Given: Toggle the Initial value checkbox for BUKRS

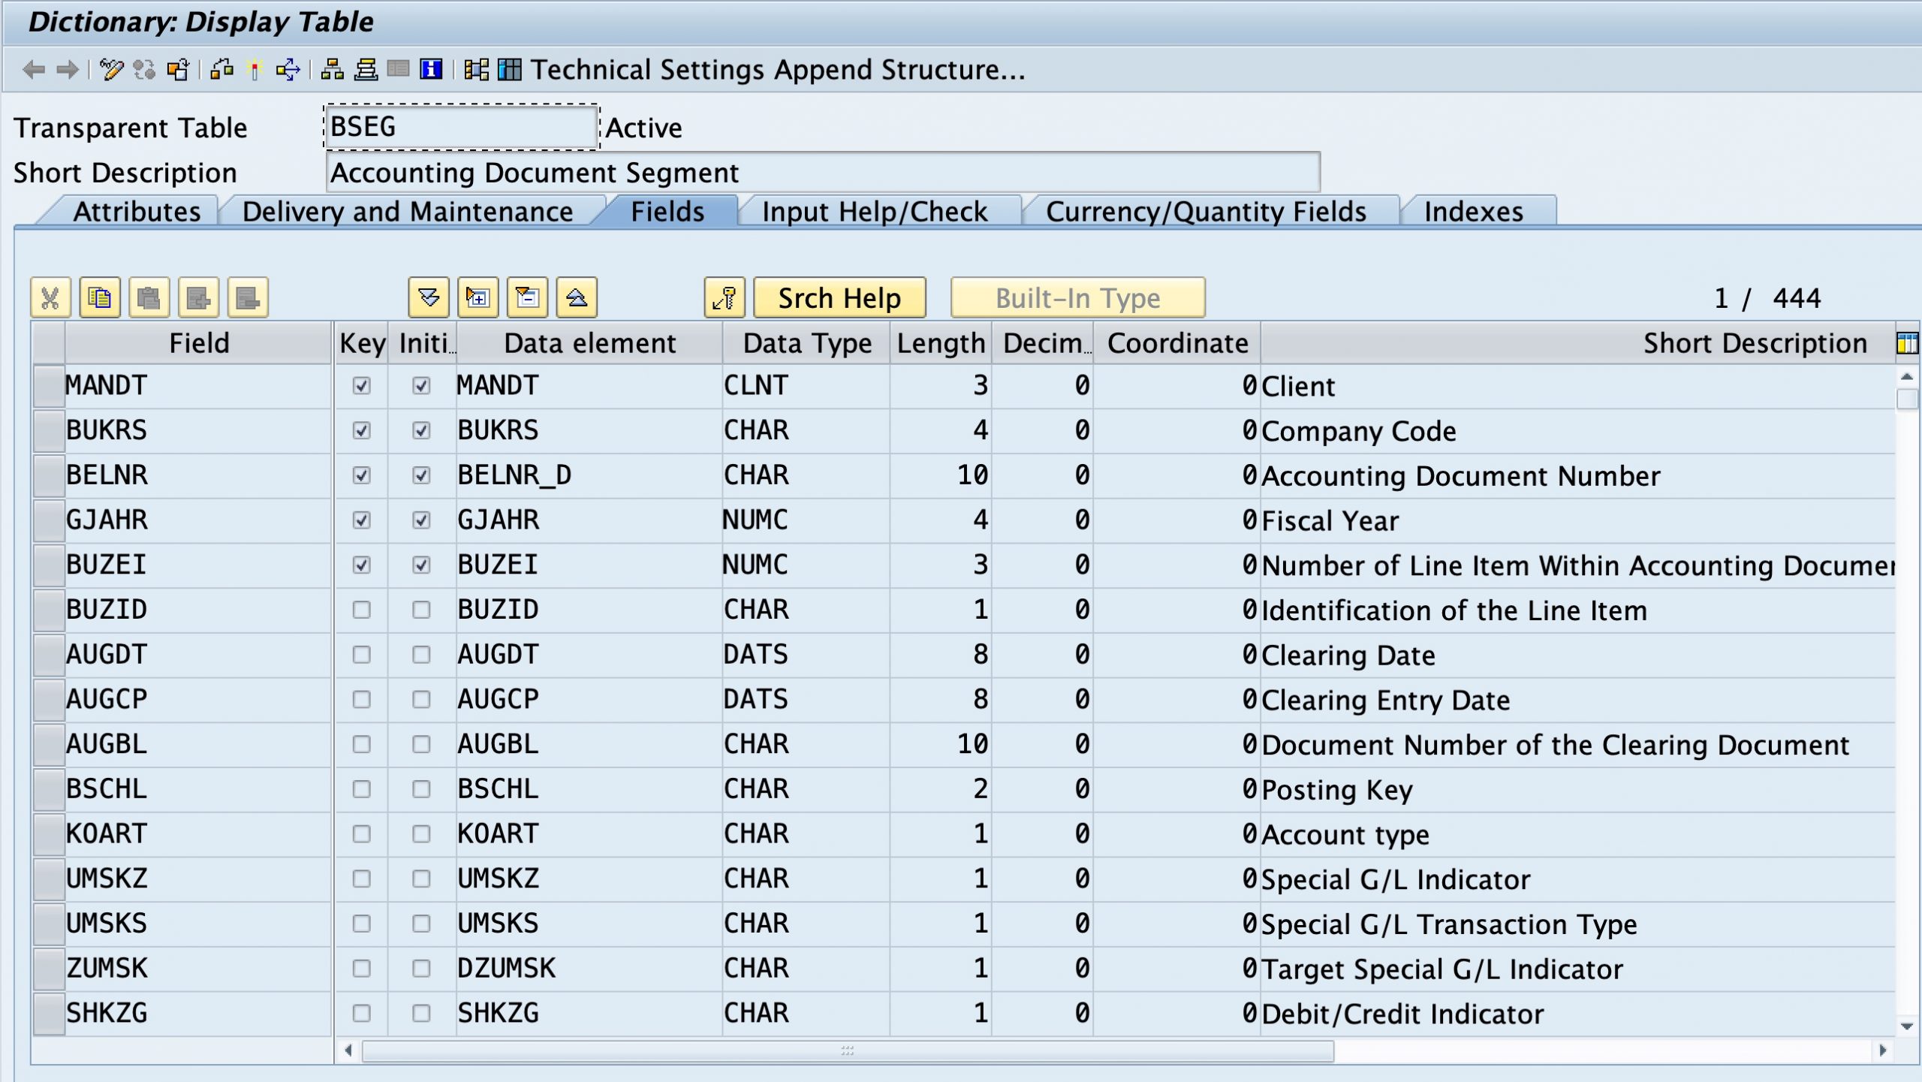Looking at the screenshot, I should pyautogui.click(x=423, y=429).
